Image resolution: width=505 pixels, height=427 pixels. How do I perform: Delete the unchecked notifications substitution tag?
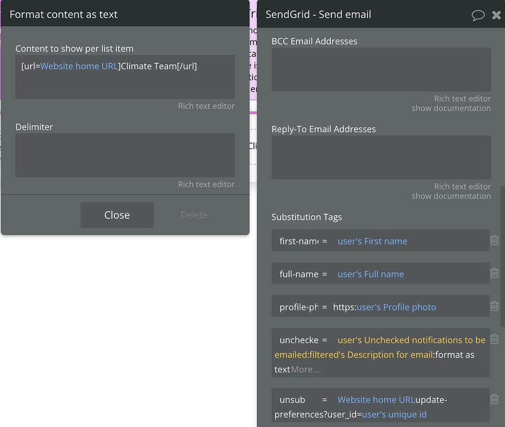[495, 339]
